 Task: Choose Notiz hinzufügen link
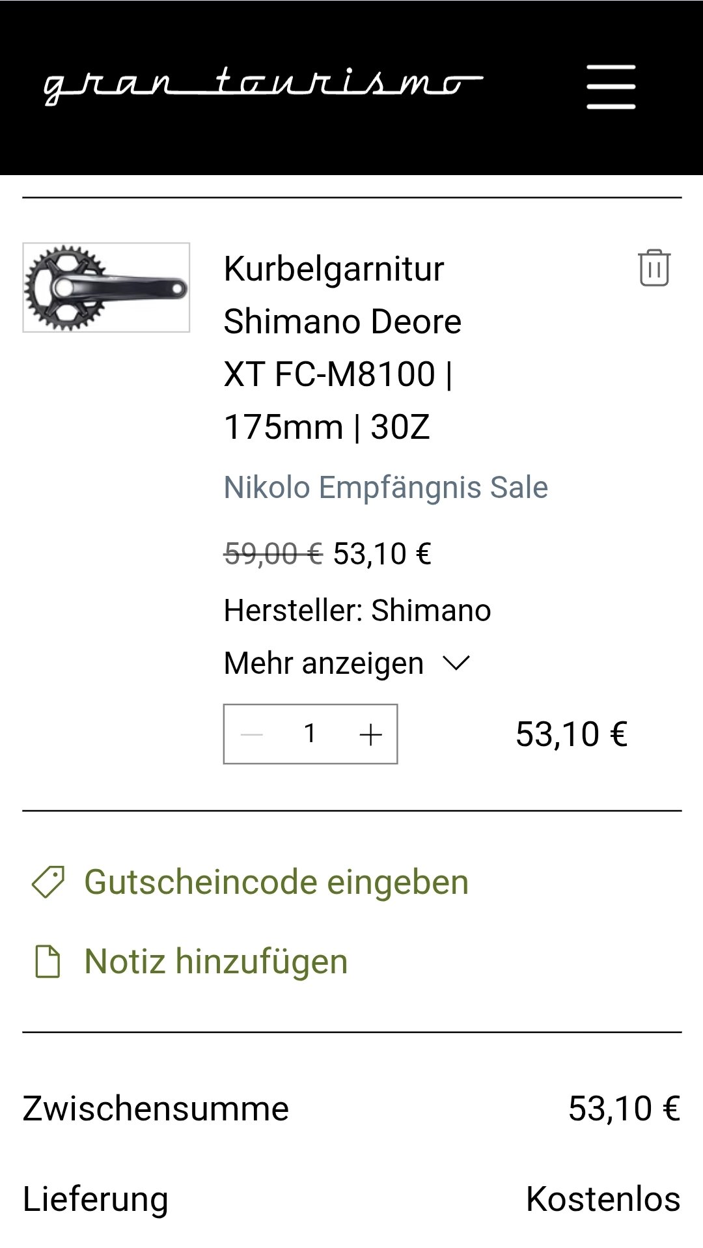(216, 962)
